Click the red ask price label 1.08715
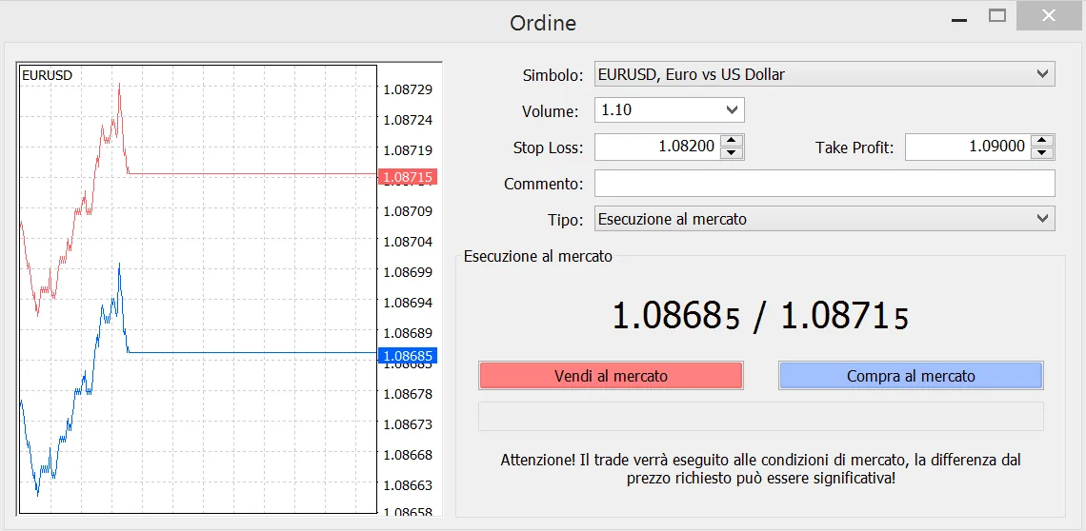This screenshot has height=531, width=1086. click(x=408, y=177)
